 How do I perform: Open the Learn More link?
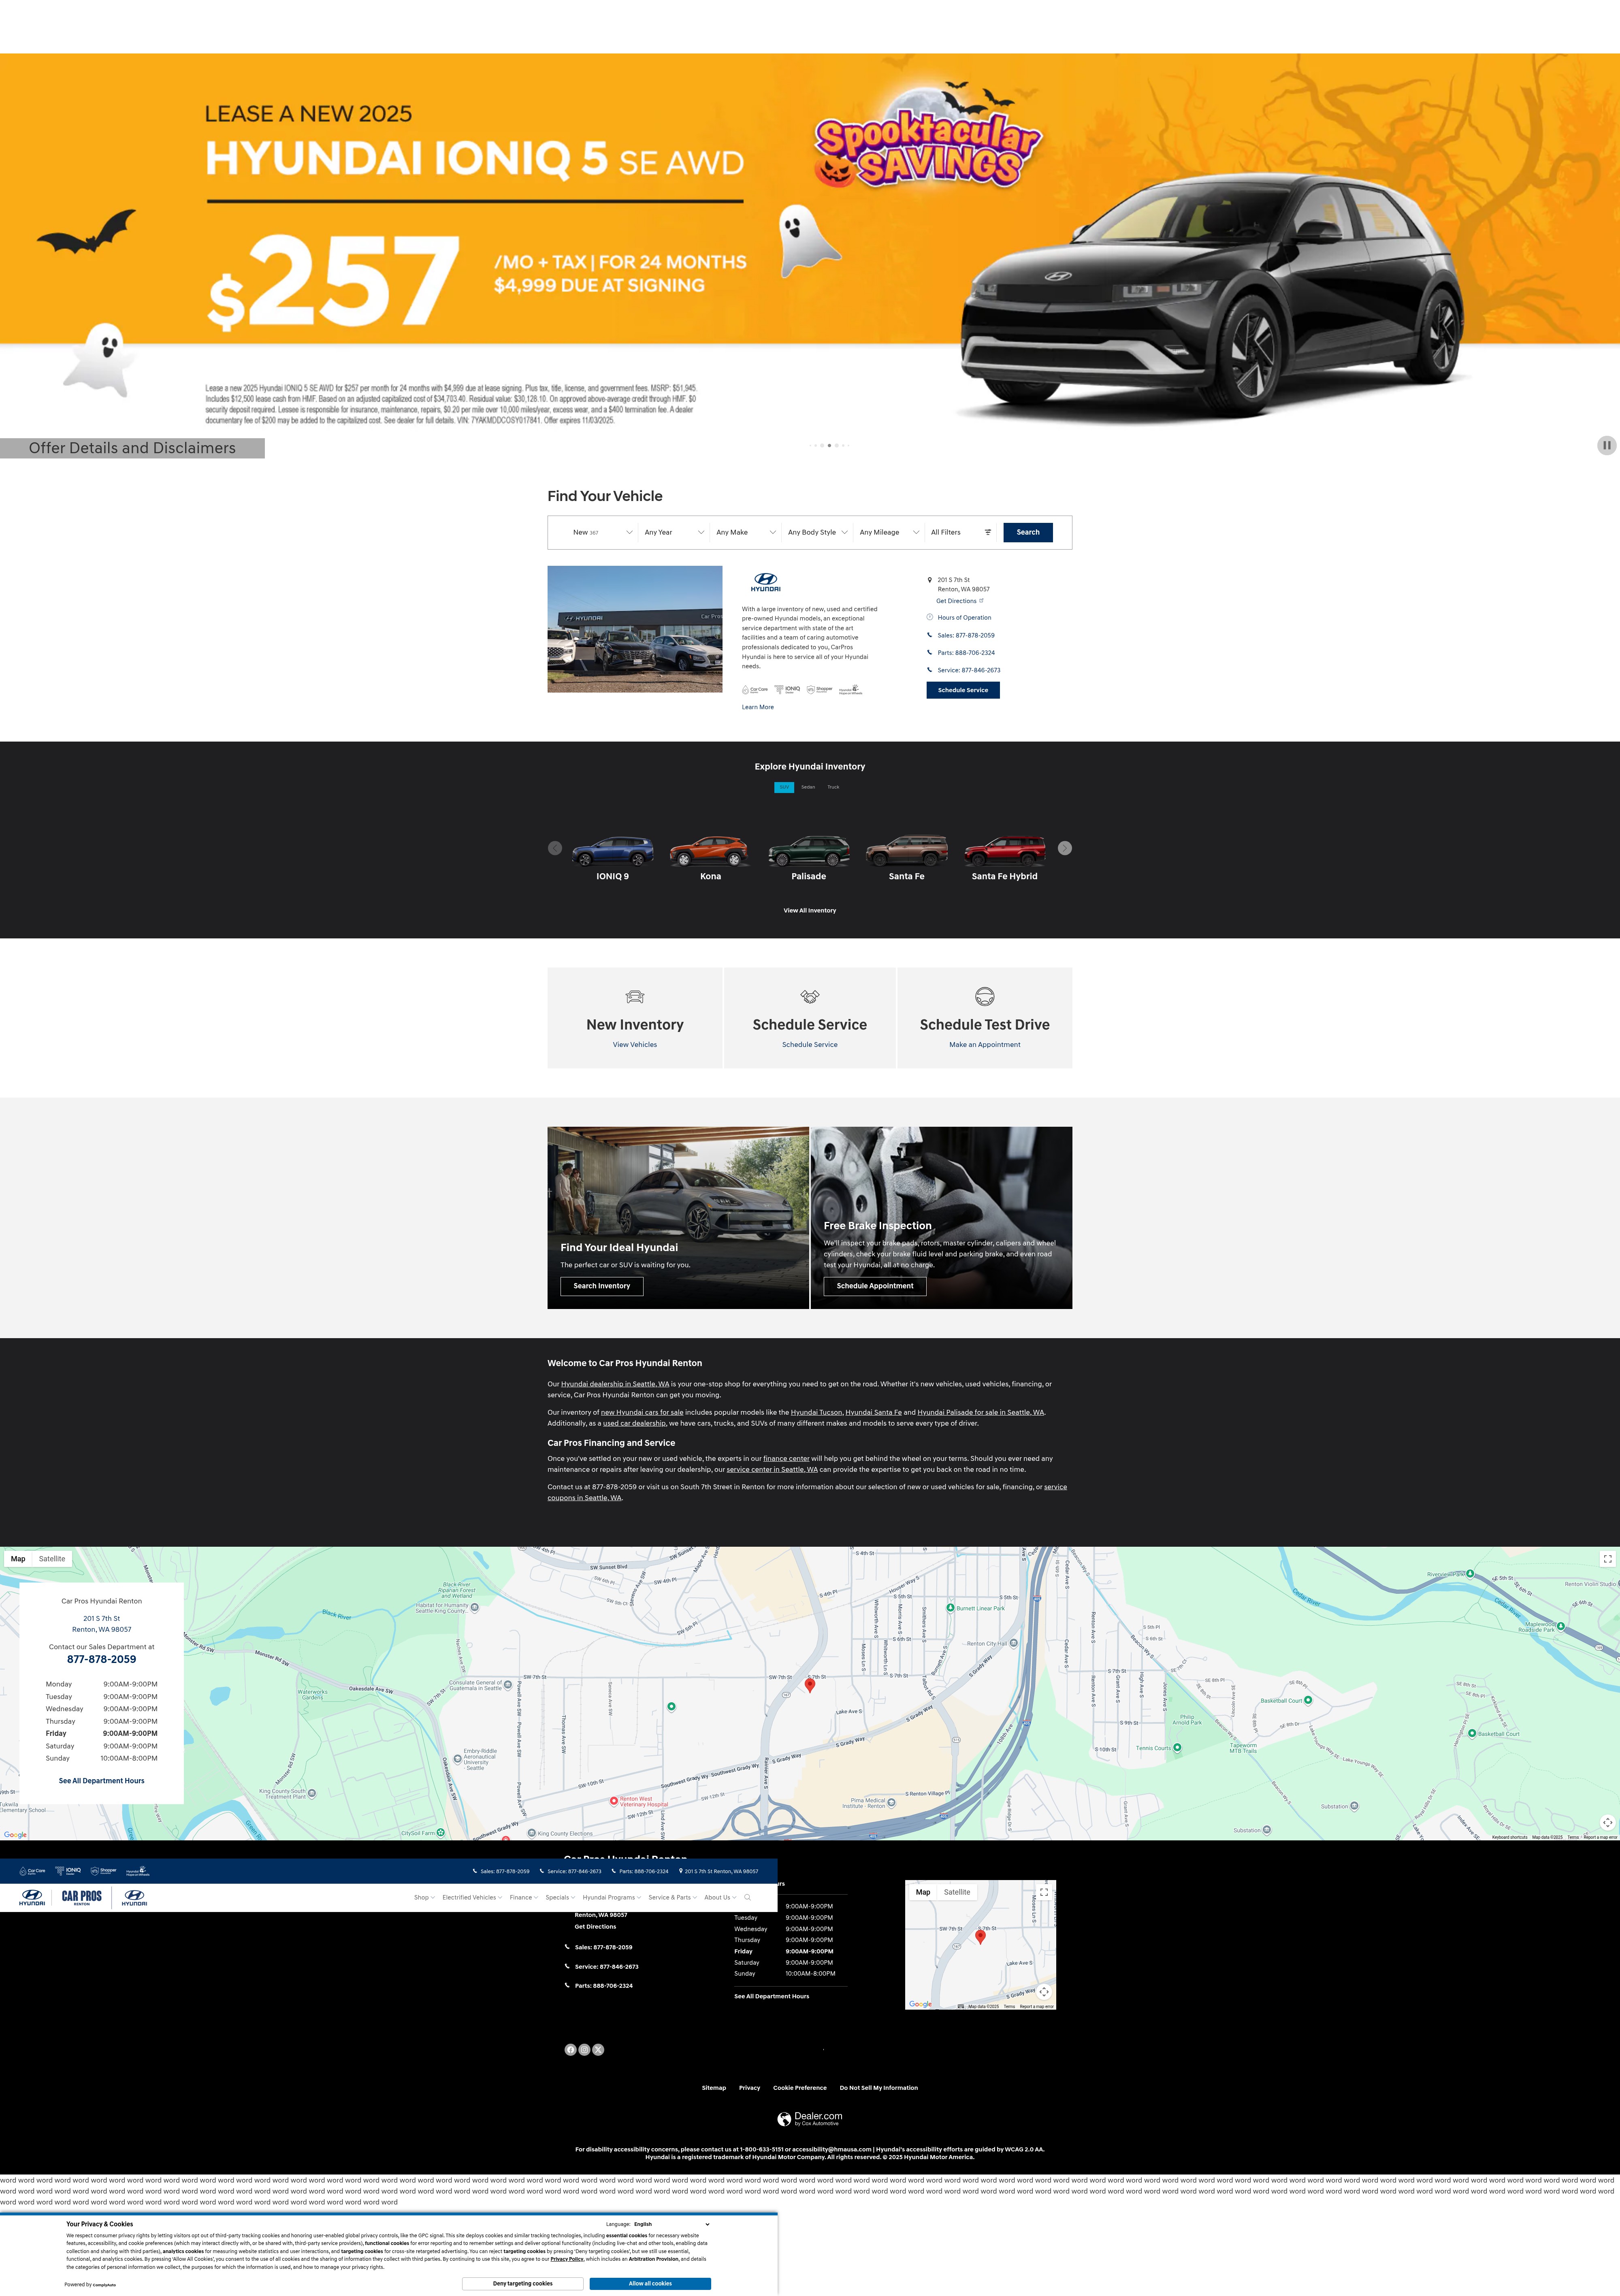tap(758, 707)
